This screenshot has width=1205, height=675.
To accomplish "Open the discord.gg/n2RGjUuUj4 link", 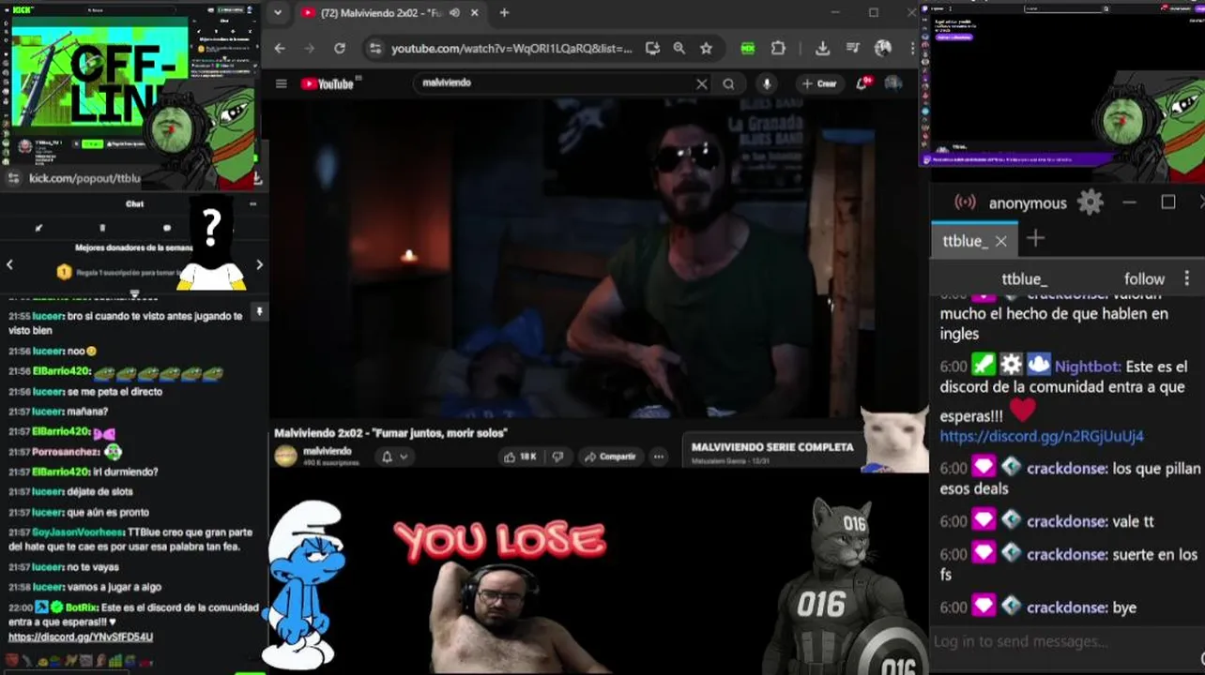I will pos(1042,437).
